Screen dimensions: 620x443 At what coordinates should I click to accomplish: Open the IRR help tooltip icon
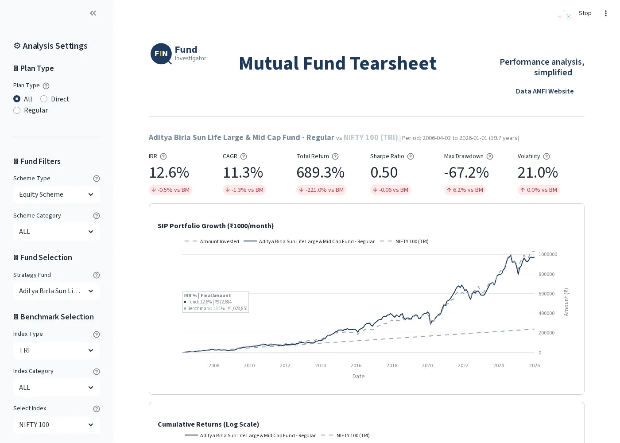(163, 156)
